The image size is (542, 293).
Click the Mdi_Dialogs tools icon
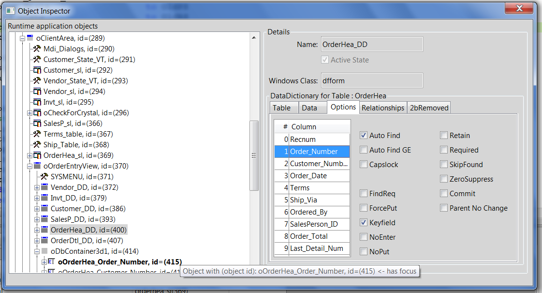coord(37,49)
